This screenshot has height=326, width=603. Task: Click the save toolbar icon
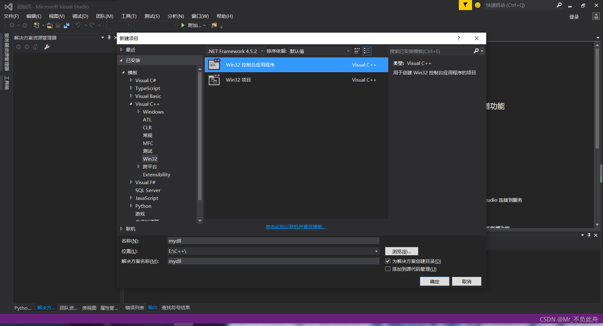click(58, 25)
